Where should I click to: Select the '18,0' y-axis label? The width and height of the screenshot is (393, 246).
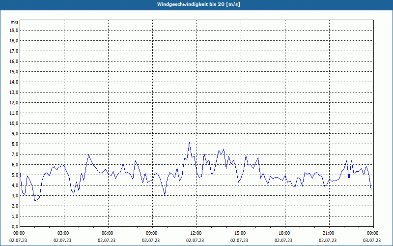coord(14,41)
